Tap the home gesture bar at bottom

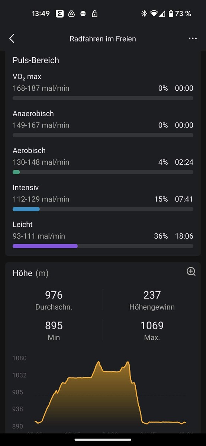click(103, 440)
